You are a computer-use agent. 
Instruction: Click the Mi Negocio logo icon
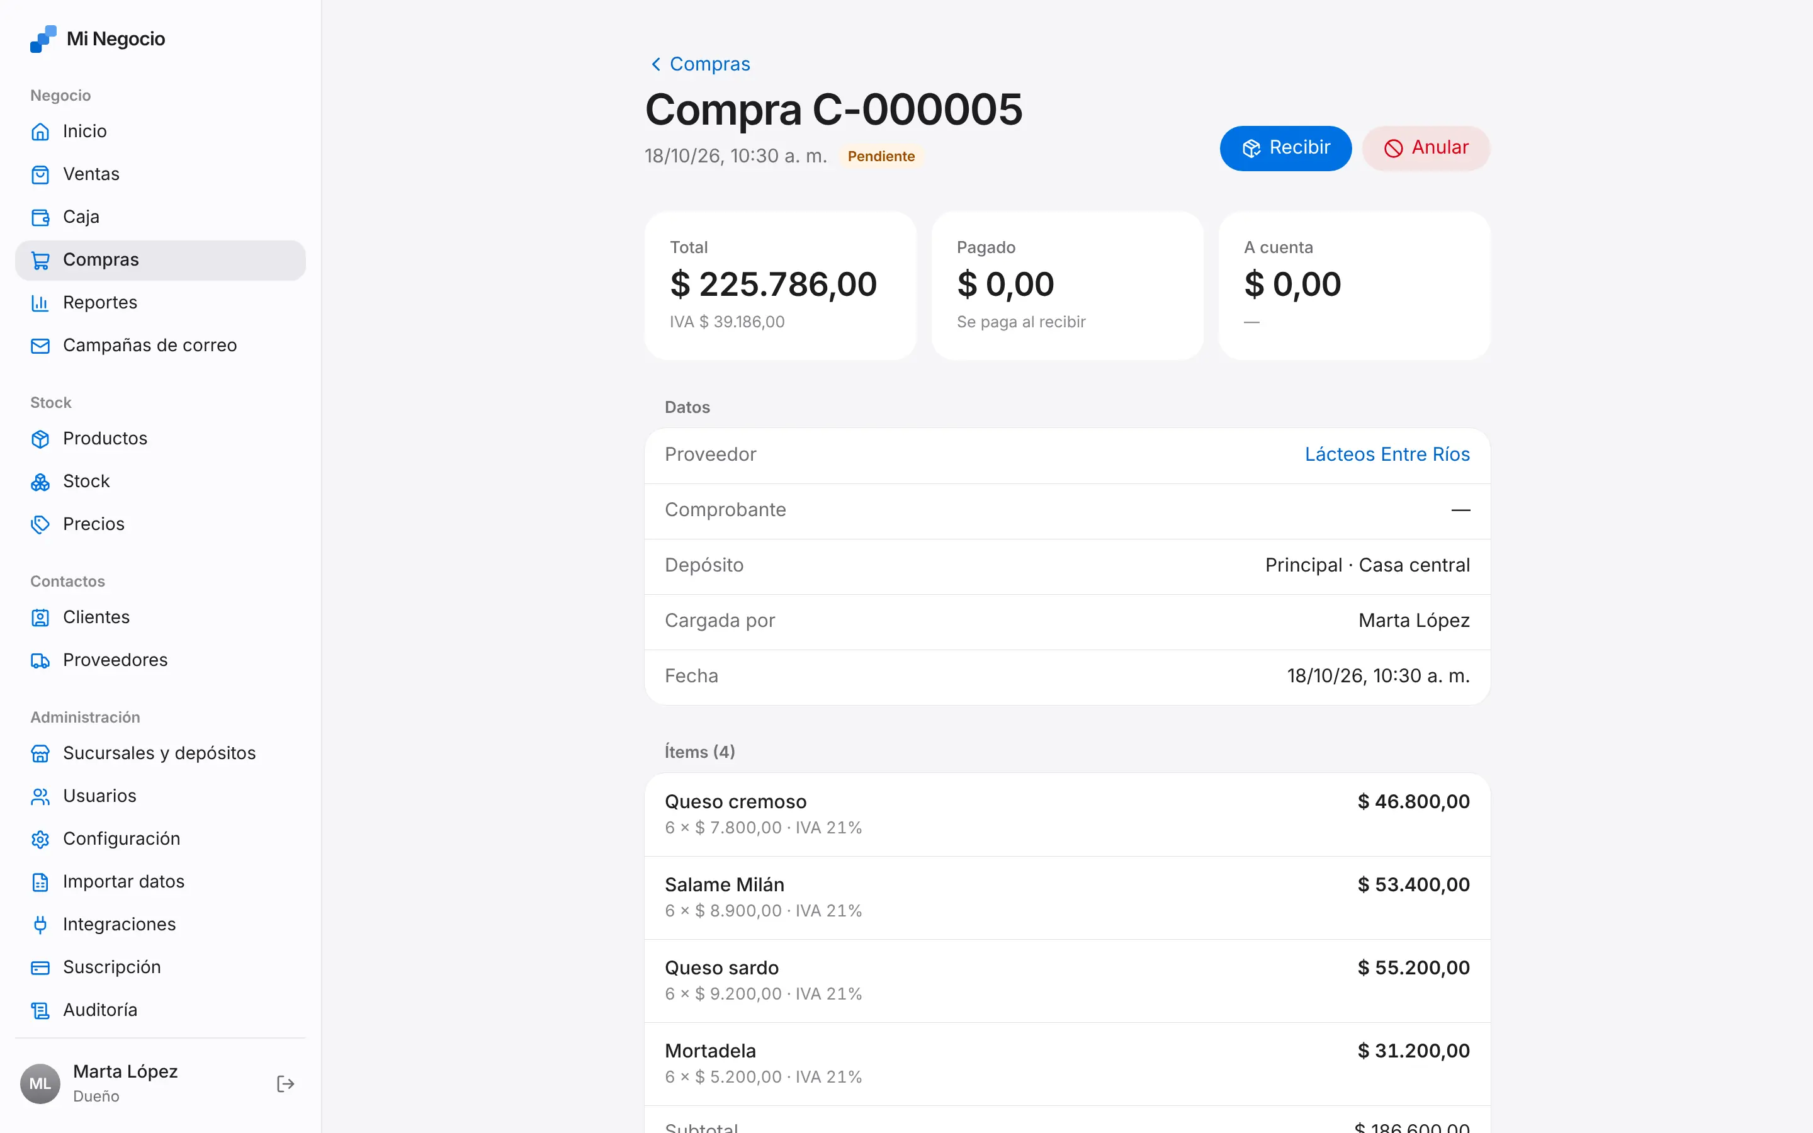[43, 39]
